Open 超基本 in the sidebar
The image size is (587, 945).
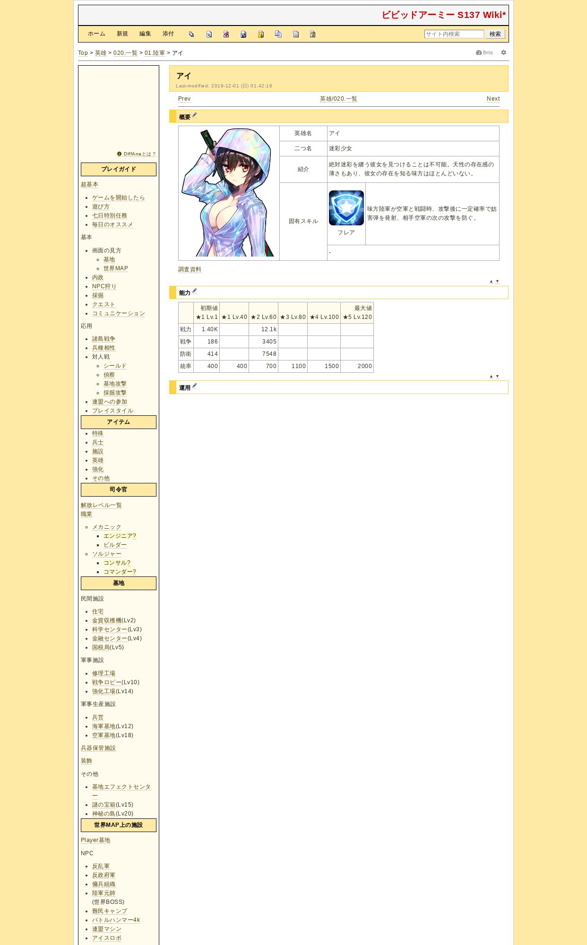point(89,184)
